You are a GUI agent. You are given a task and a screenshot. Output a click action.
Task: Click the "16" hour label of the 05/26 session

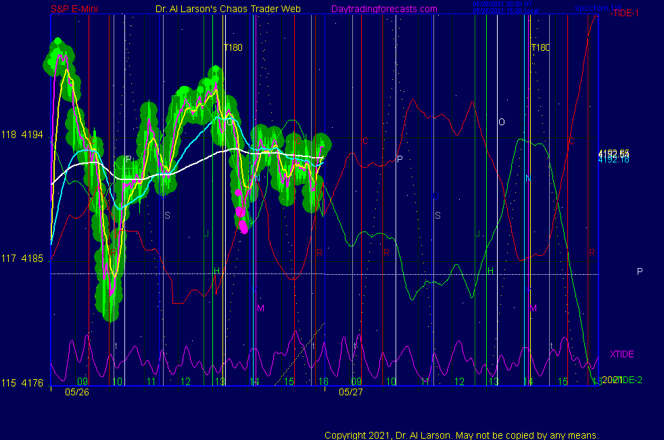[323, 382]
